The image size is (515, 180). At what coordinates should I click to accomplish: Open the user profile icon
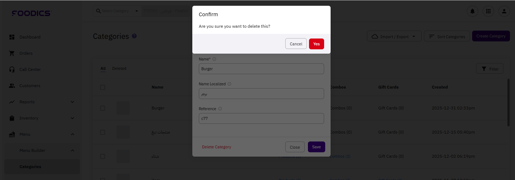504,11
